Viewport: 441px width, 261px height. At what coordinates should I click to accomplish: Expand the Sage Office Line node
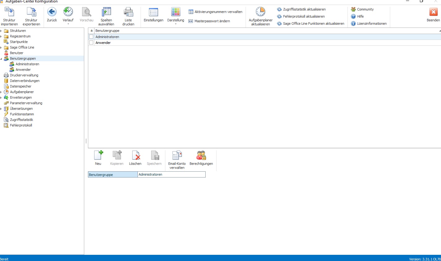1,47
